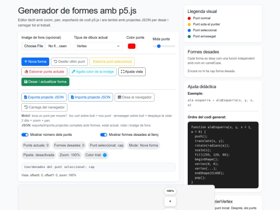Click the Punts actuals: 0 pill
The image size is (280, 210).
pyautogui.click(x=36, y=145)
